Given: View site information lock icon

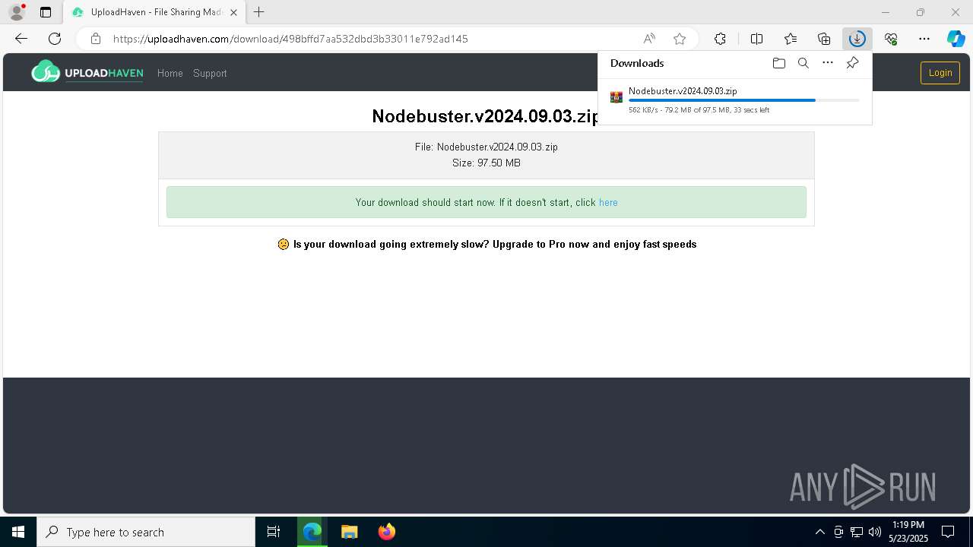Looking at the screenshot, I should click(x=95, y=39).
